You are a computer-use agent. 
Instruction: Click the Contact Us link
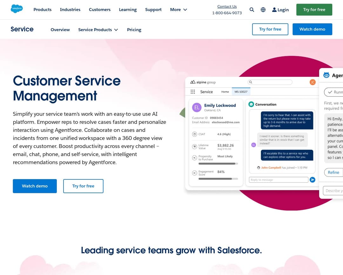coord(227,7)
